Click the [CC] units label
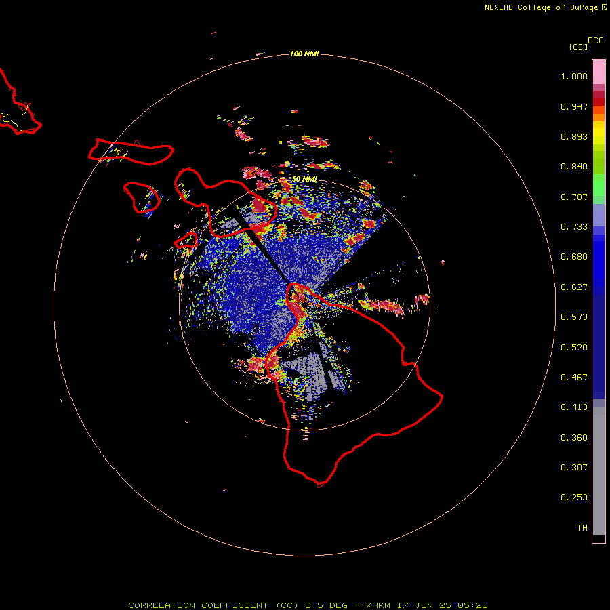Viewport: 610px width, 610px height. tap(578, 47)
